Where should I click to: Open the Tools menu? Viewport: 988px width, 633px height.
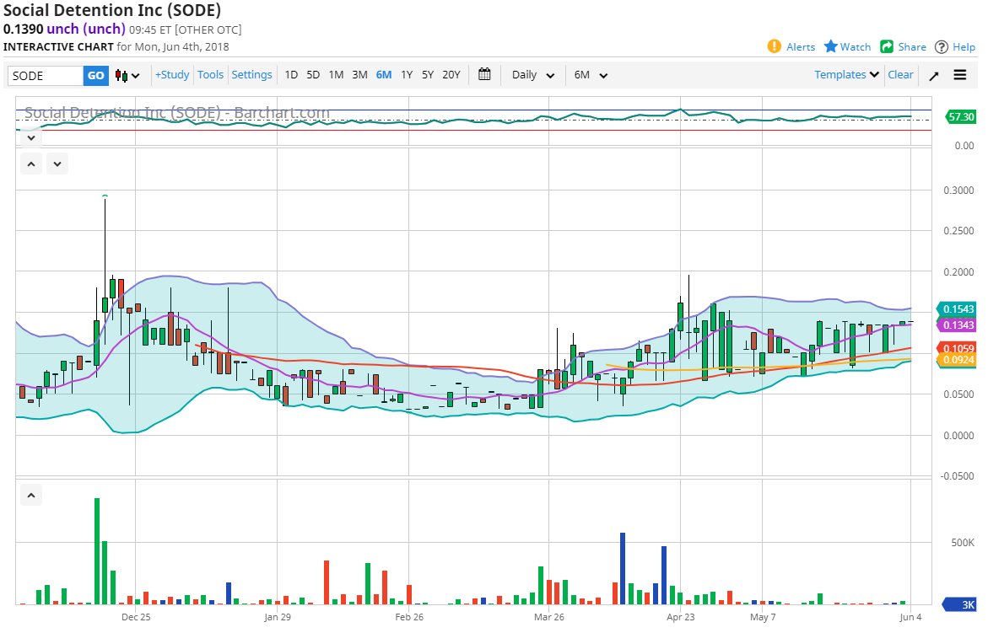point(210,75)
